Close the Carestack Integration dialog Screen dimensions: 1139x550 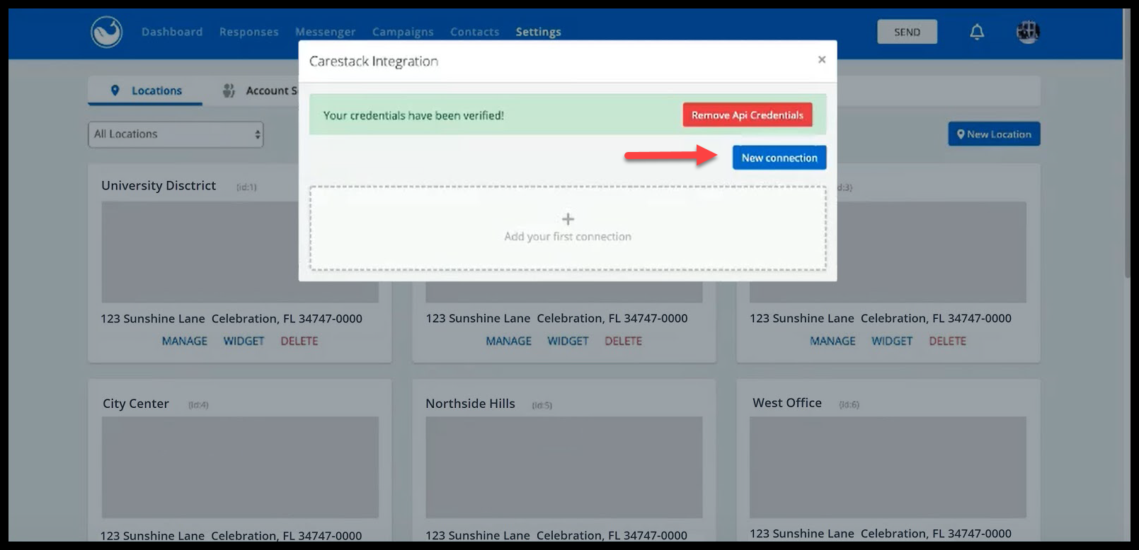tap(822, 59)
